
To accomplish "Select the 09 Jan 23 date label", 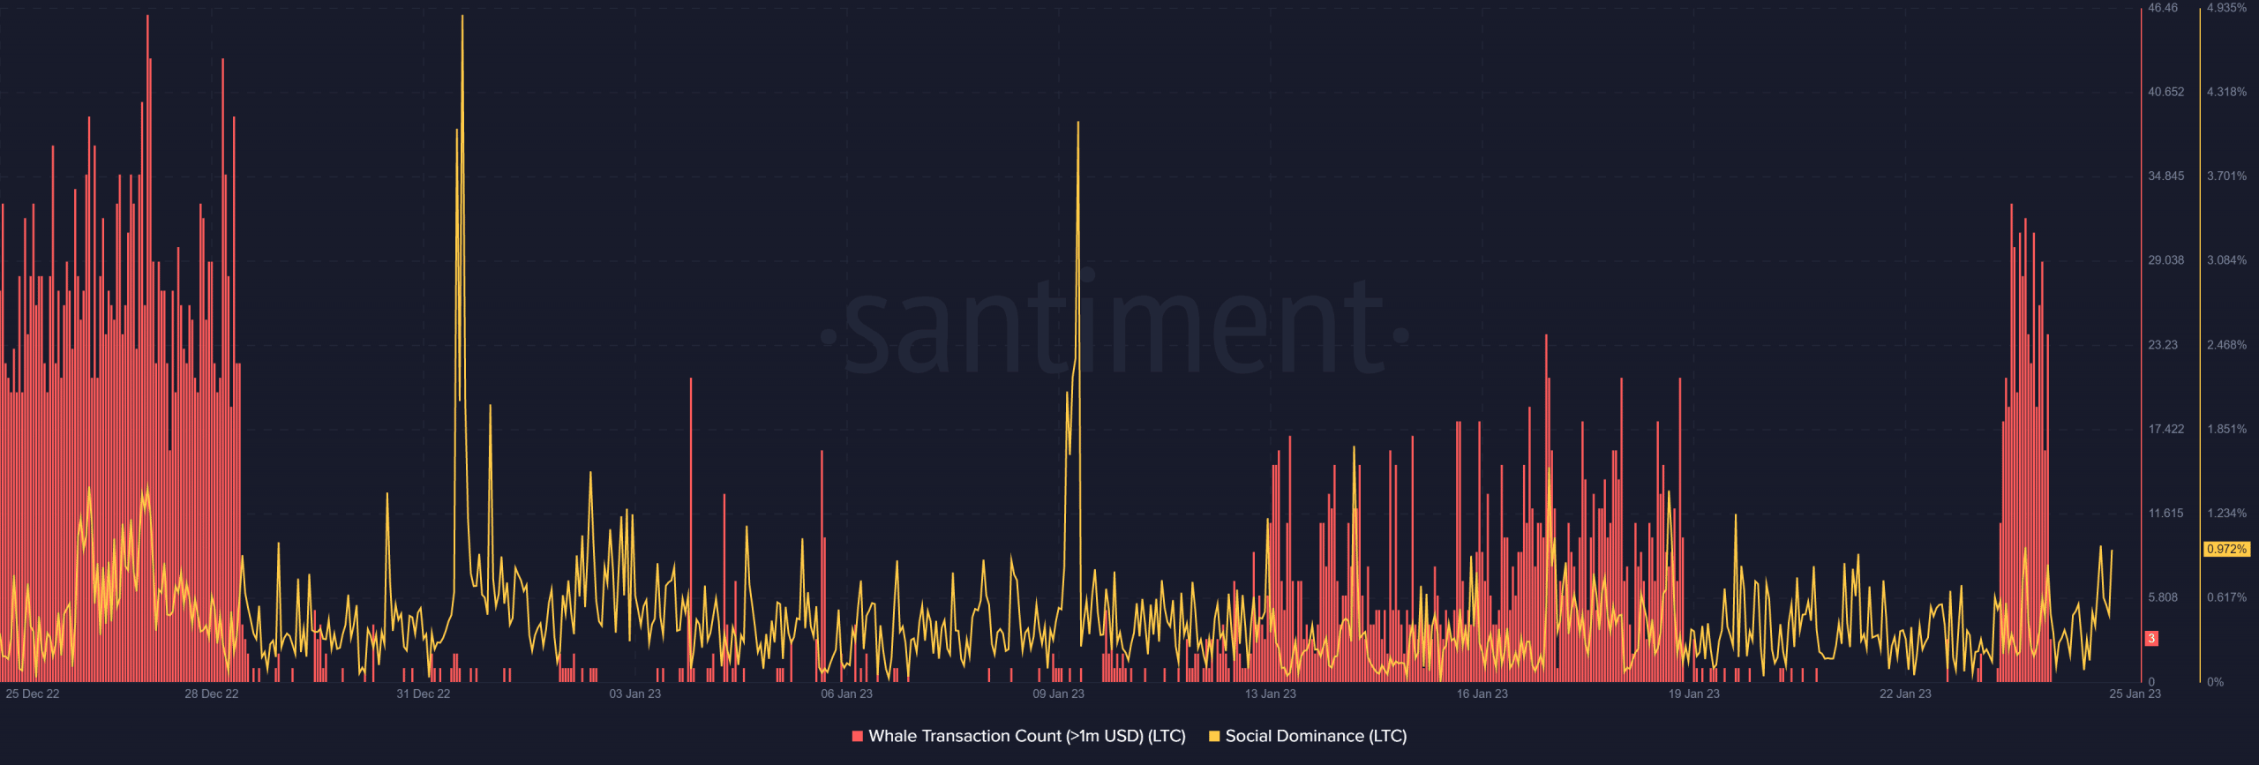I will (x=1059, y=694).
